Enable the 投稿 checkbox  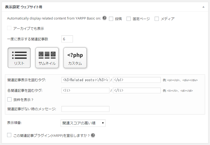click(x=111, y=19)
